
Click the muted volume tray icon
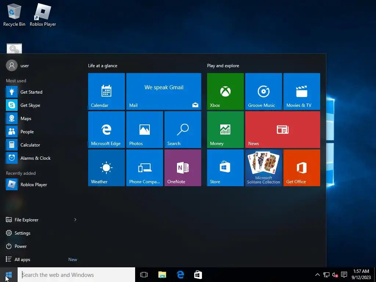click(x=335, y=275)
